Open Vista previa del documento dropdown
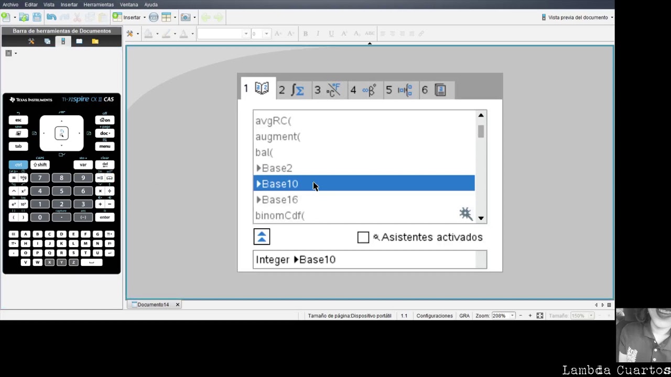 click(577, 17)
